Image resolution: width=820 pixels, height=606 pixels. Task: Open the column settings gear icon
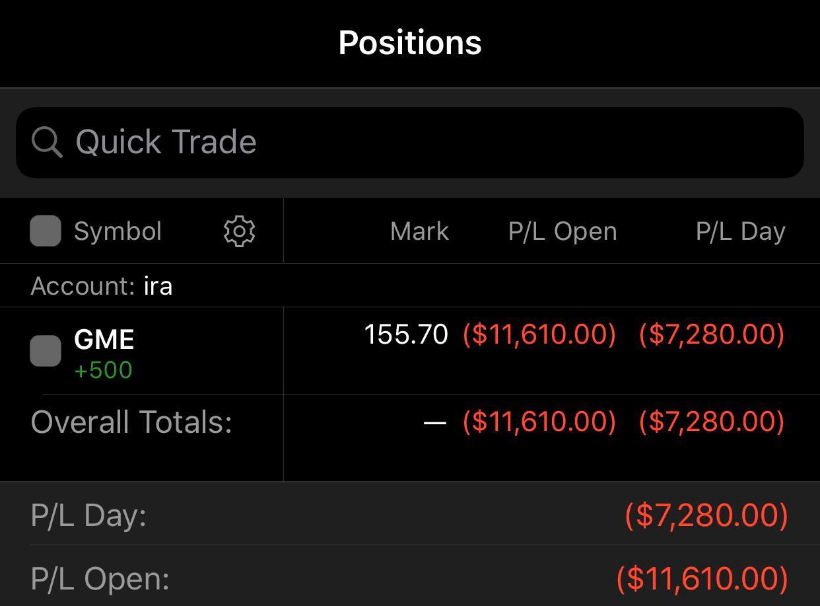pyautogui.click(x=240, y=231)
